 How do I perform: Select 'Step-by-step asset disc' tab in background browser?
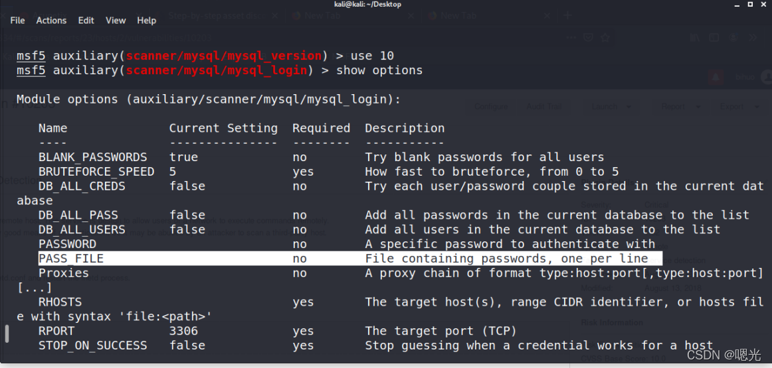(x=218, y=16)
